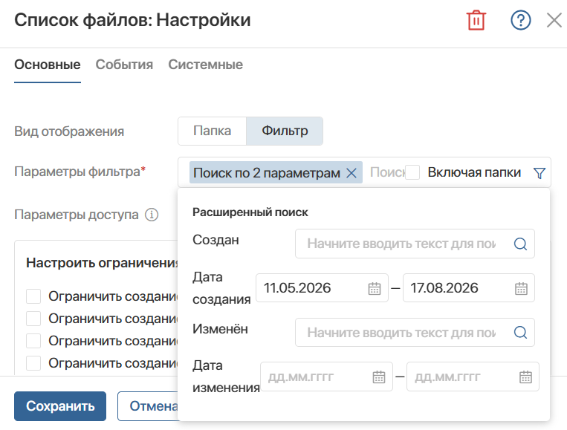The image size is (567, 430).
Task: Open calendar for Дата изменения start
Action: tap(379, 377)
